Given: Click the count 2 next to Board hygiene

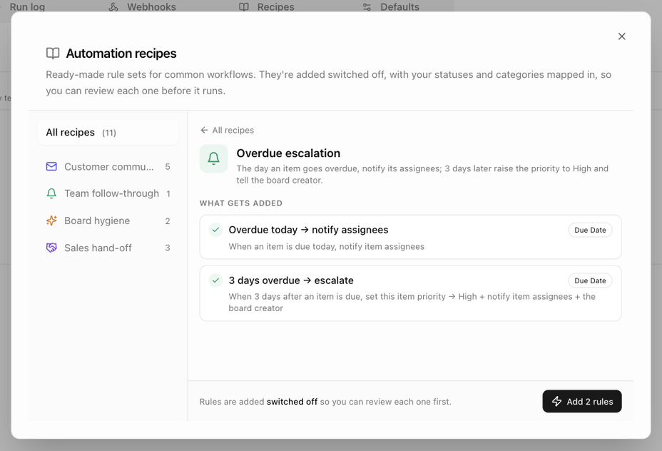Looking at the screenshot, I should pos(168,221).
